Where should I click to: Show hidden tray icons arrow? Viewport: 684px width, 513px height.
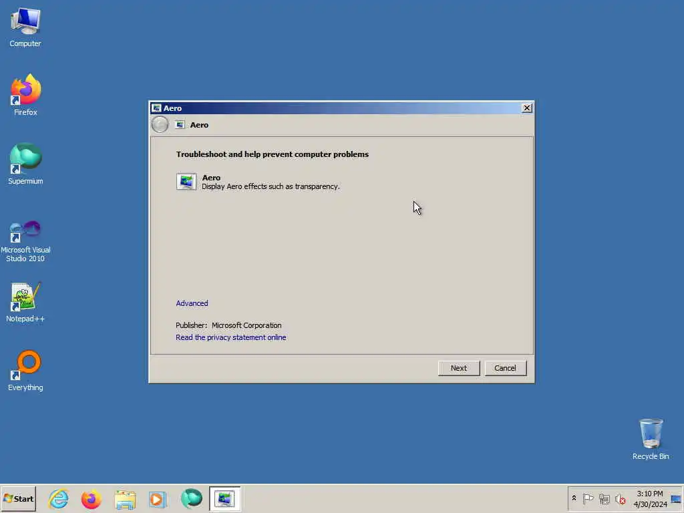tap(574, 498)
